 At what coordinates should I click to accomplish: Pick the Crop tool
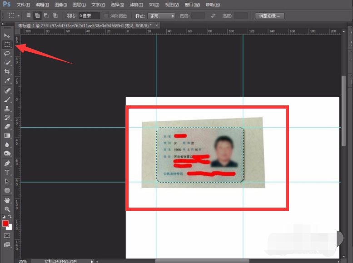[7, 72]
